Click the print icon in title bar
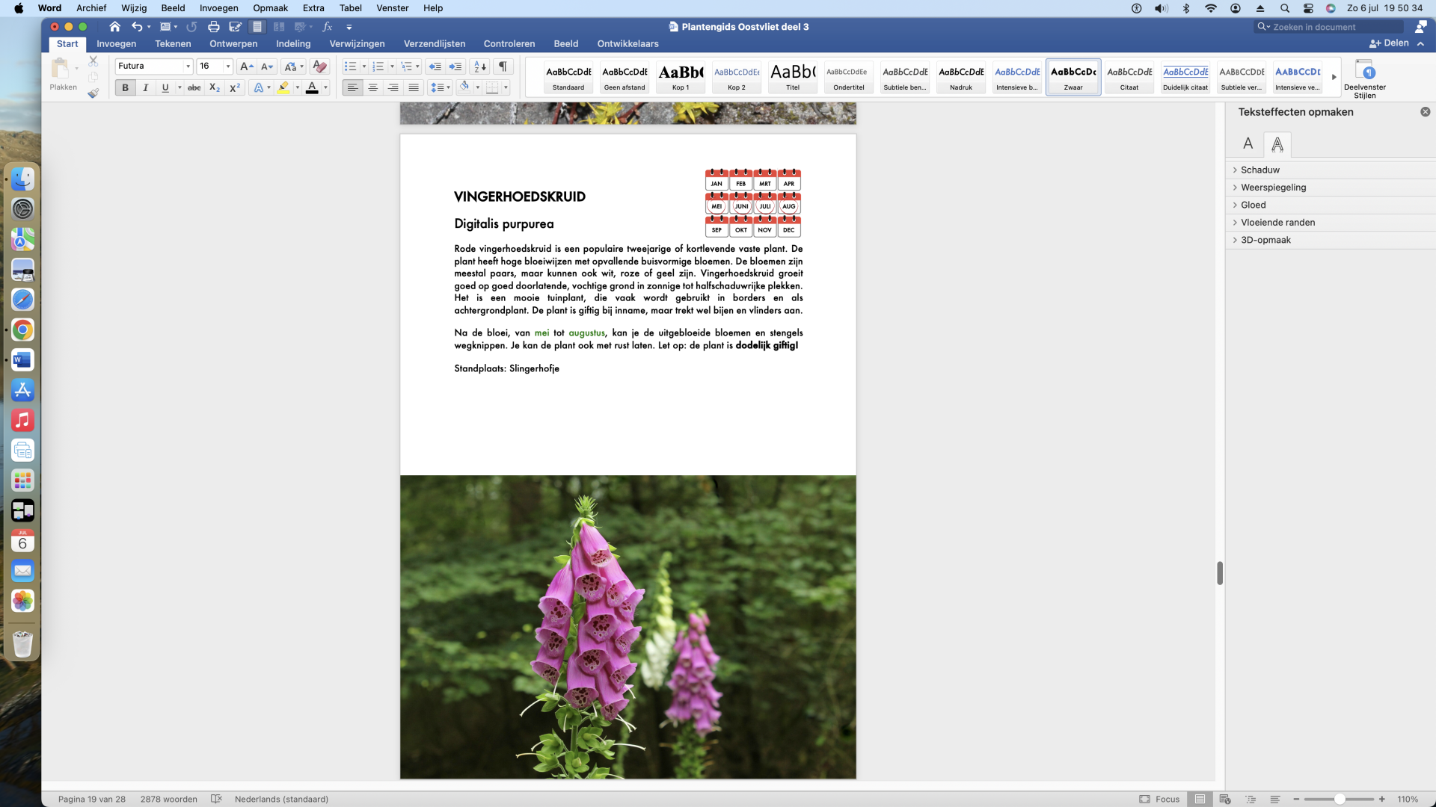The width and height of the screenshot is (1436, 807). (213, 27)
